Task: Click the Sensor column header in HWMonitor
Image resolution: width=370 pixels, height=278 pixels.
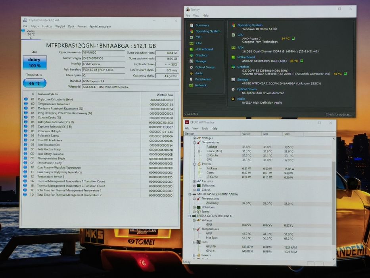Action: pos(212,134)
